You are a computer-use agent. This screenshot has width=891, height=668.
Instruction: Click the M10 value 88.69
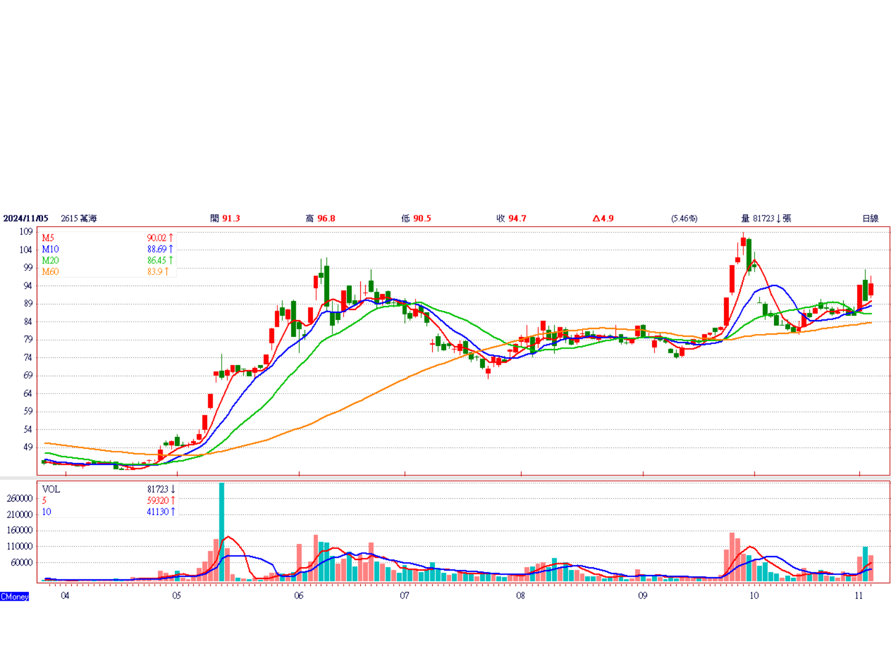156,249
